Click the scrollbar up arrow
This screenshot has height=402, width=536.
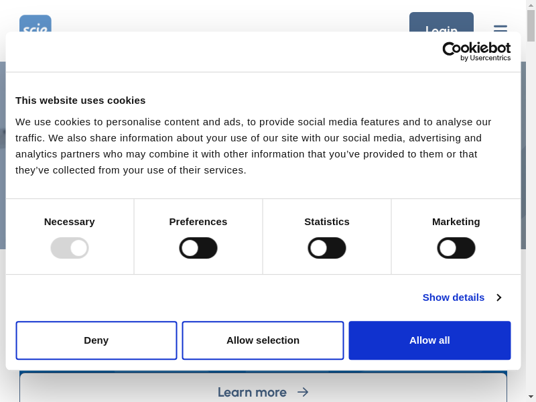point(531,5)
